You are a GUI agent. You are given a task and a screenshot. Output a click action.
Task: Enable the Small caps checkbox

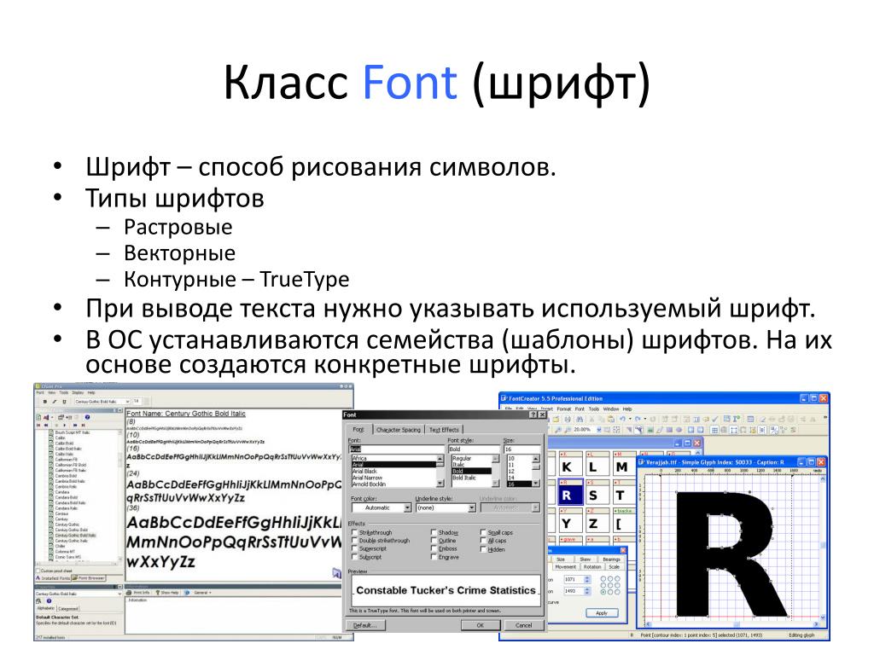pos(483,532)
